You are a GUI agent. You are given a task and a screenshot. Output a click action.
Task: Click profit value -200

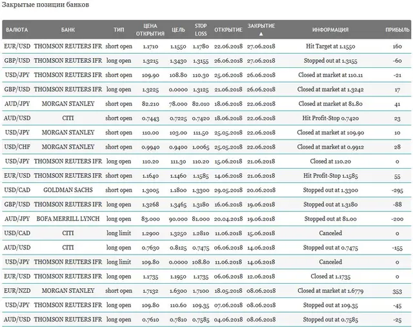tap(398, 219)
